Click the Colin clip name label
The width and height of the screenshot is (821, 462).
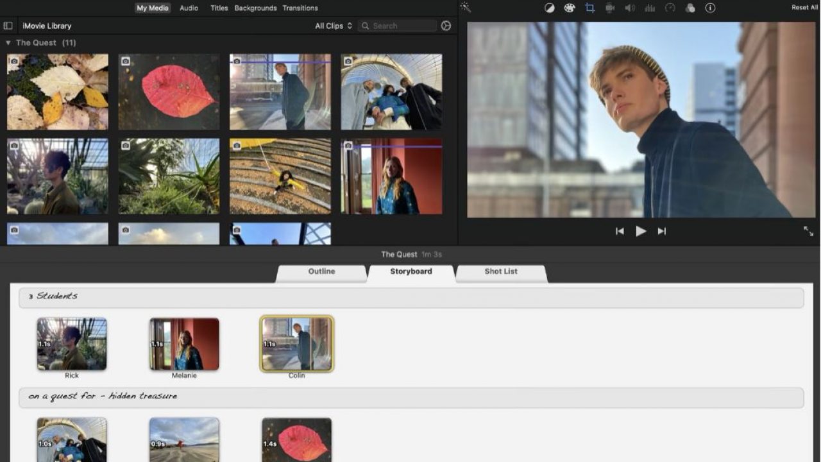296,375
